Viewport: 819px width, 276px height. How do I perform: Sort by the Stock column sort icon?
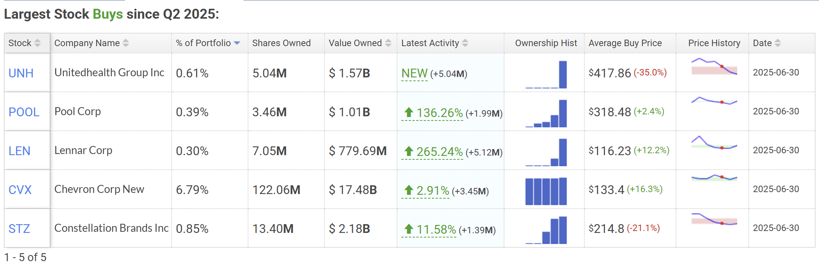tap(37, 43)
